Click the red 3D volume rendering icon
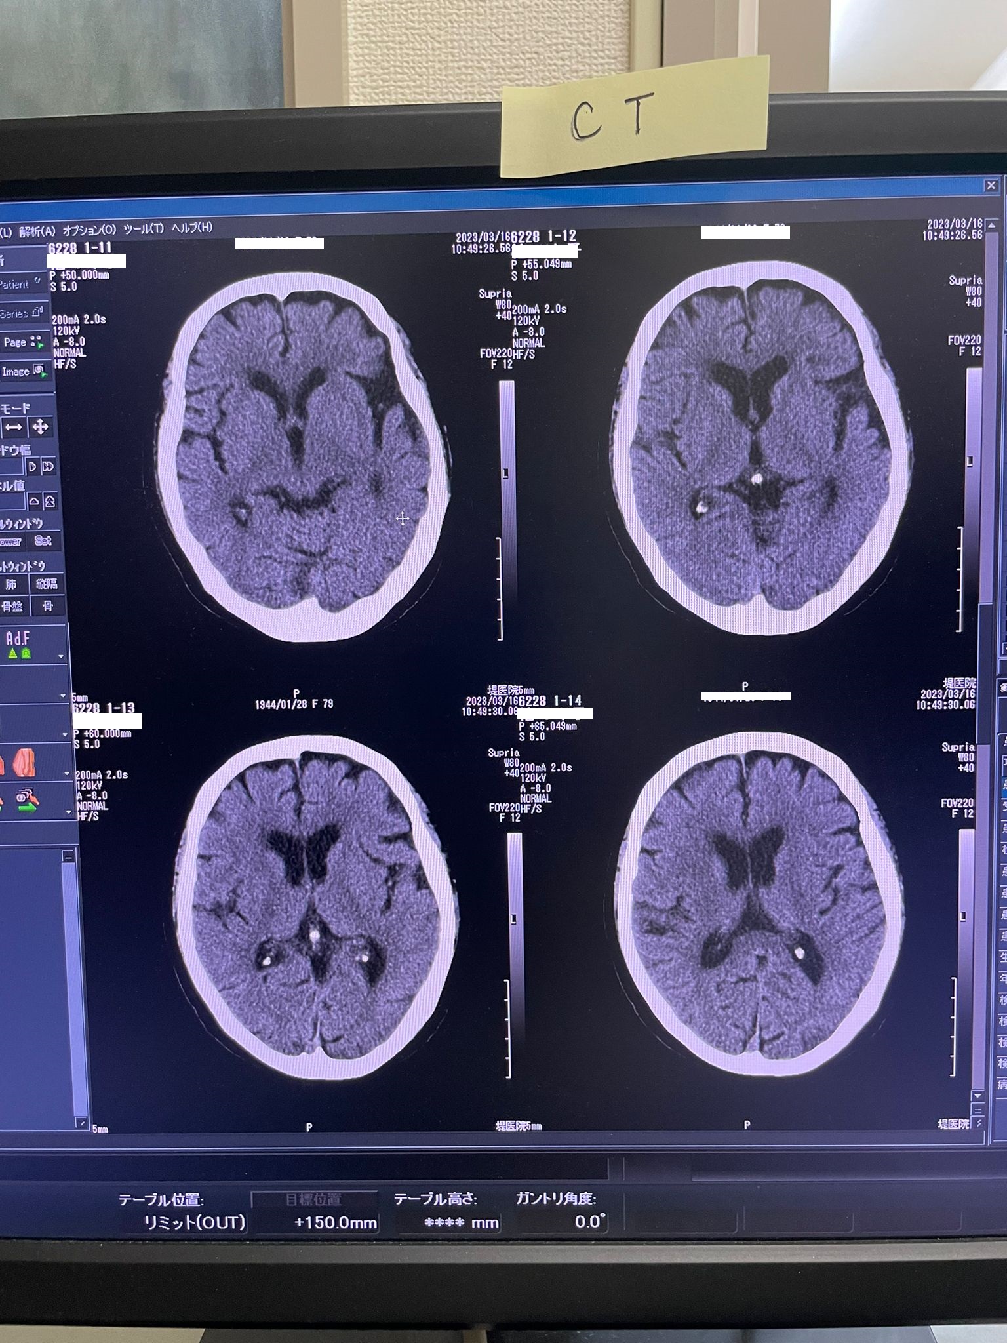 coord(25,763)
